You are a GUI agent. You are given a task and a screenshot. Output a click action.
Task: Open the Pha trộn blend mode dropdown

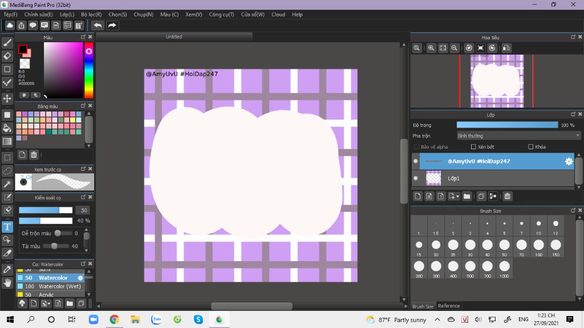(518, 136)
